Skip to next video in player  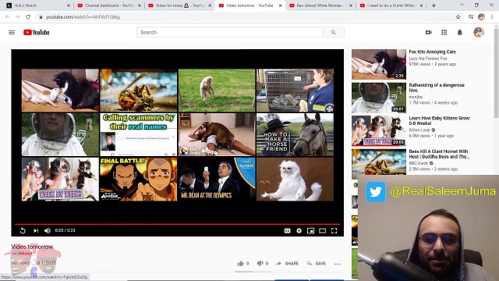(x=36, y=230)
